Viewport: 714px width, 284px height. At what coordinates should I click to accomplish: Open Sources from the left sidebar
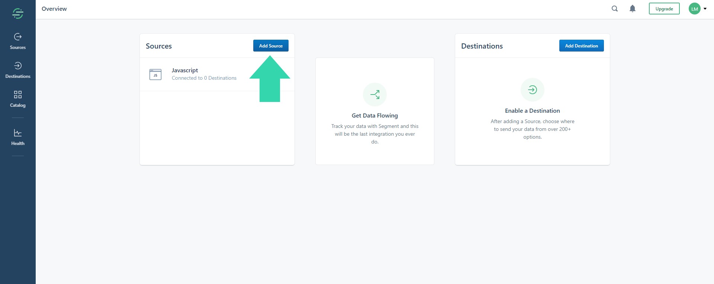17,41
